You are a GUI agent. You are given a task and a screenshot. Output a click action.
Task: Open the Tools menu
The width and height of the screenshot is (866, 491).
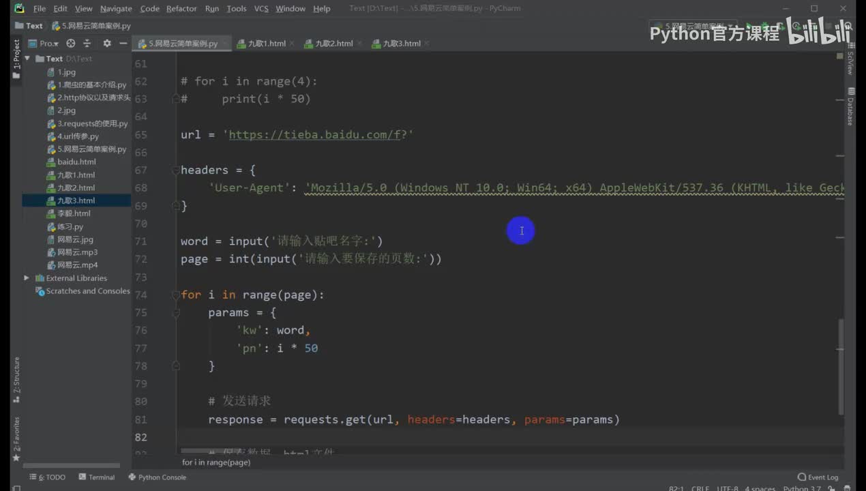point(237,8)
